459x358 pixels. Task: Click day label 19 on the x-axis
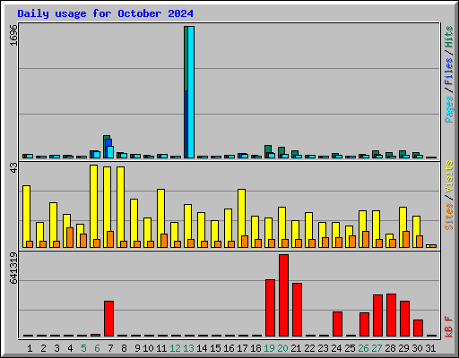coord(269,348)
